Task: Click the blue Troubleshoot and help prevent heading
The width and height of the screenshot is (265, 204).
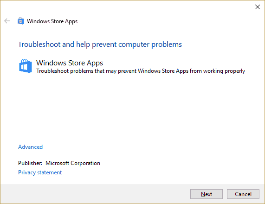Action: coord(100,45)
